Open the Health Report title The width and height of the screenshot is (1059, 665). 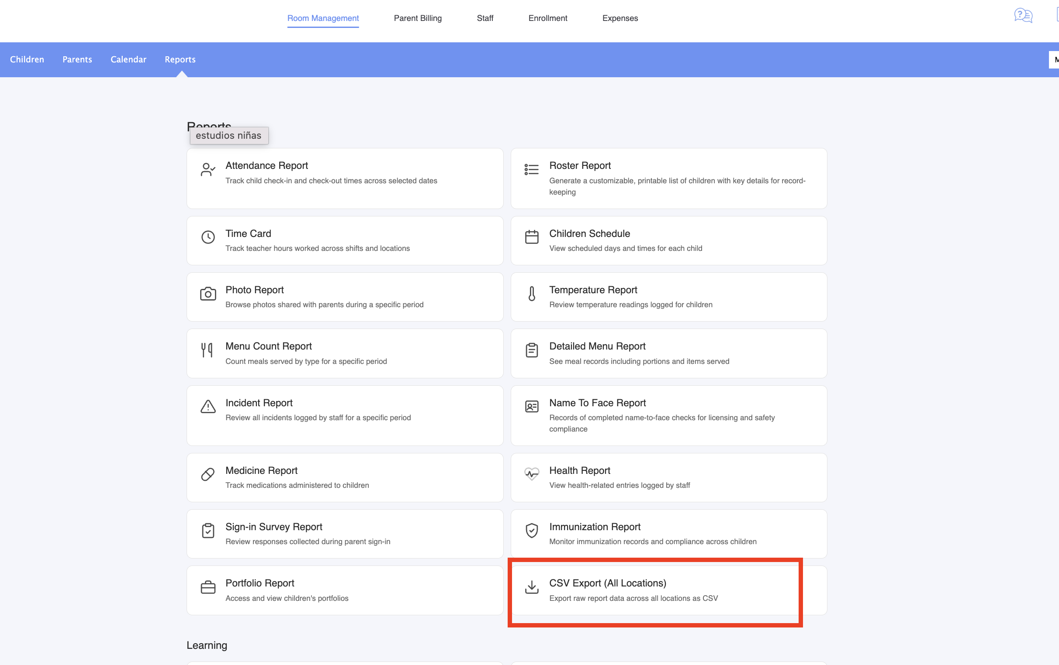coord(580,470)
